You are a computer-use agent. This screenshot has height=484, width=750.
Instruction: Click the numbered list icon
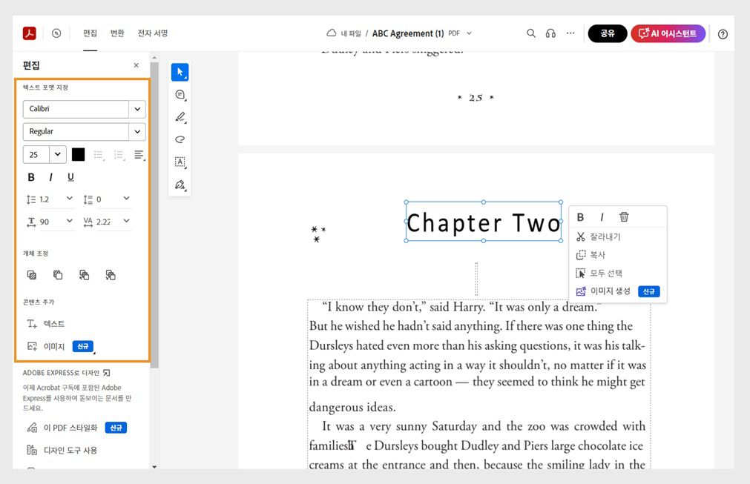pos(119,155)
